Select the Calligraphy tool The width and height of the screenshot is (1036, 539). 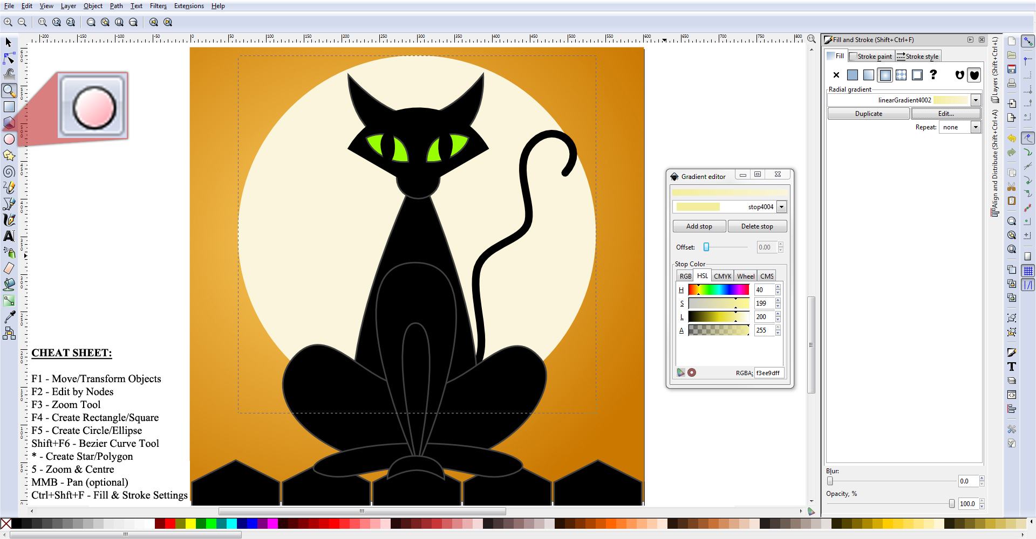coord(9,220)
